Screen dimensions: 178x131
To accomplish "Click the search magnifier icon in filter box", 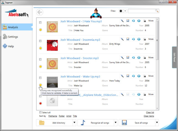I will point(157,11).
